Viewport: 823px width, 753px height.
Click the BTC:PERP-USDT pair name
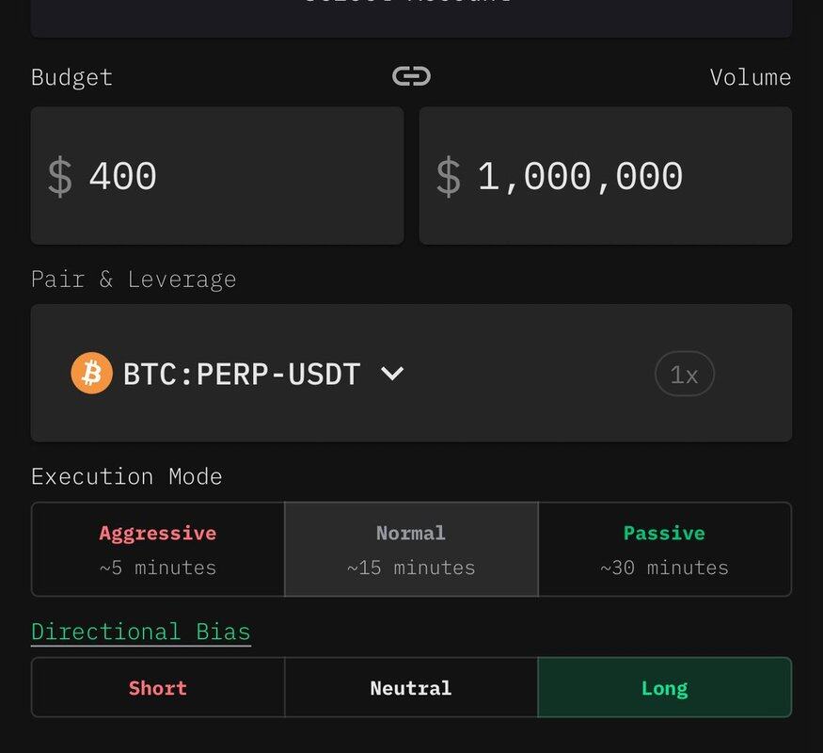click(242, 375)
